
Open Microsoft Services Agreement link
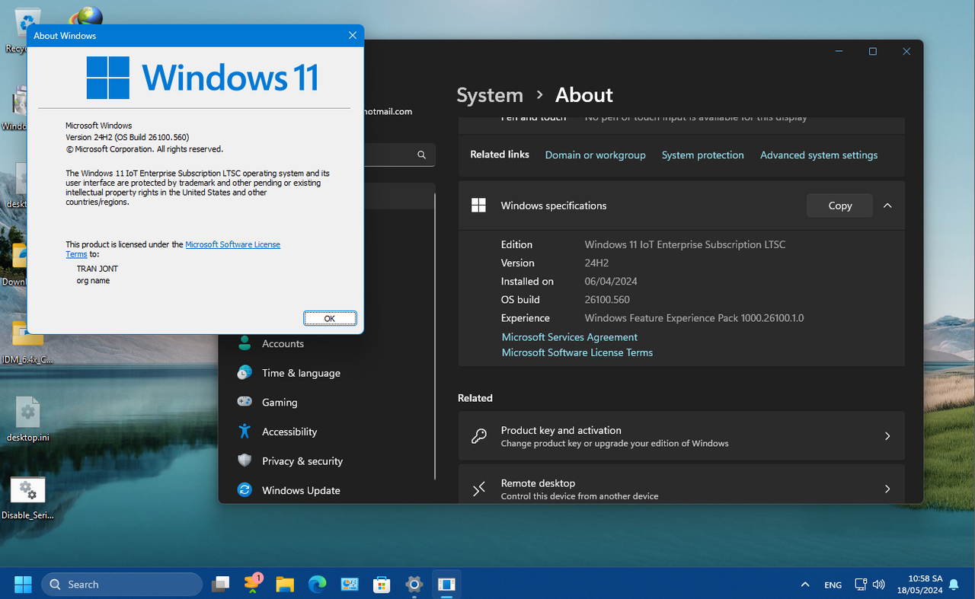click(x=569, y=336)
